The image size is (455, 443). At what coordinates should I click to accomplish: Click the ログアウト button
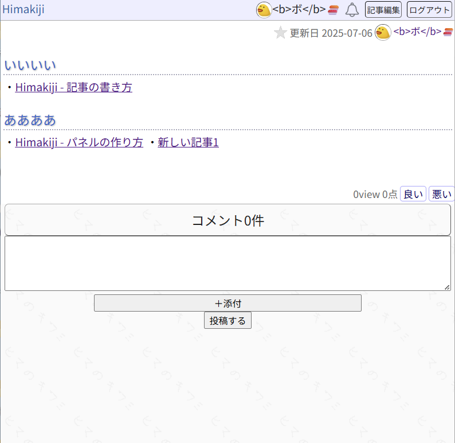pyautogui.click(x=429, y=10)
